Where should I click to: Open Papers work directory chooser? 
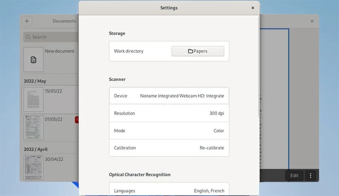[198, 51]
